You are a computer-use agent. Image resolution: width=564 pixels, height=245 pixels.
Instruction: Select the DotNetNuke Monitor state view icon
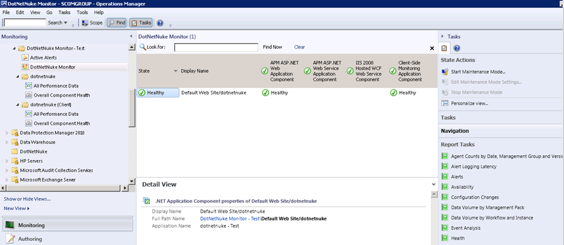tap(25, 67)
